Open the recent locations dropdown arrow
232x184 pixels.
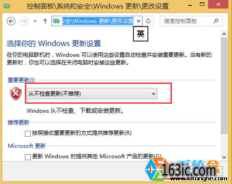pyautogui.click(x=35, y=21)
